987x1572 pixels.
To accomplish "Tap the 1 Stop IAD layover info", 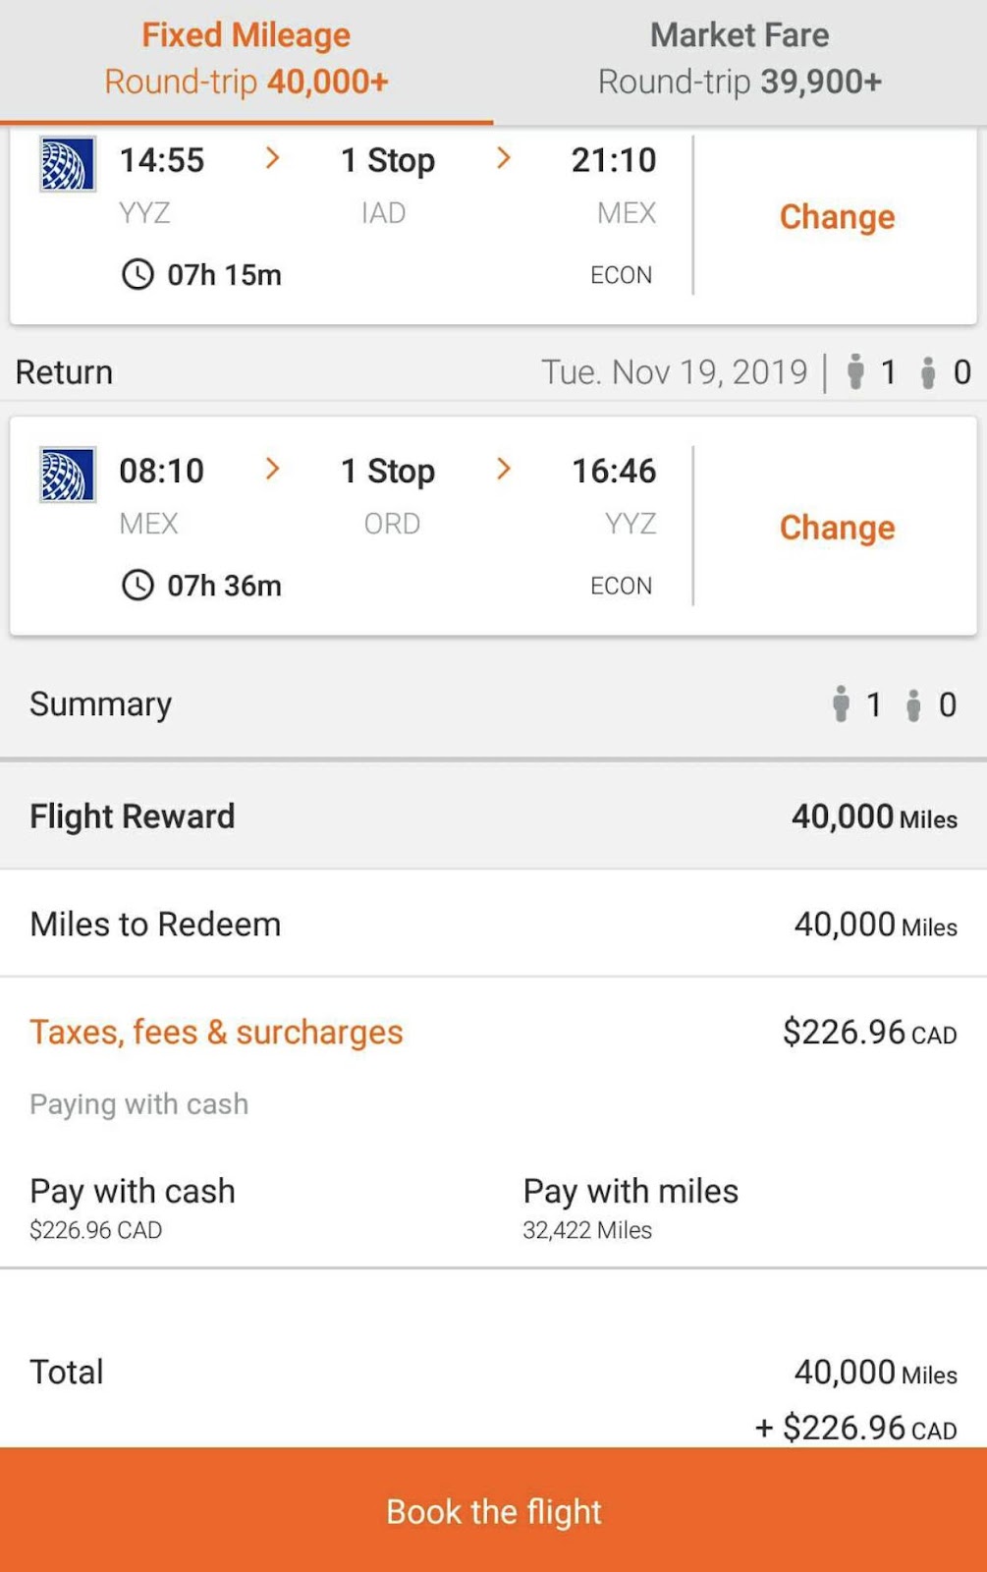I will coord(387,184).
